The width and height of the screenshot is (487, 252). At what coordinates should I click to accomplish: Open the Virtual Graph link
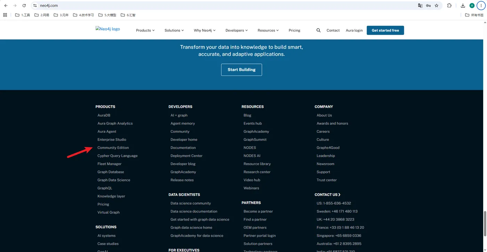pyautogui.click(x=109, y=212)
